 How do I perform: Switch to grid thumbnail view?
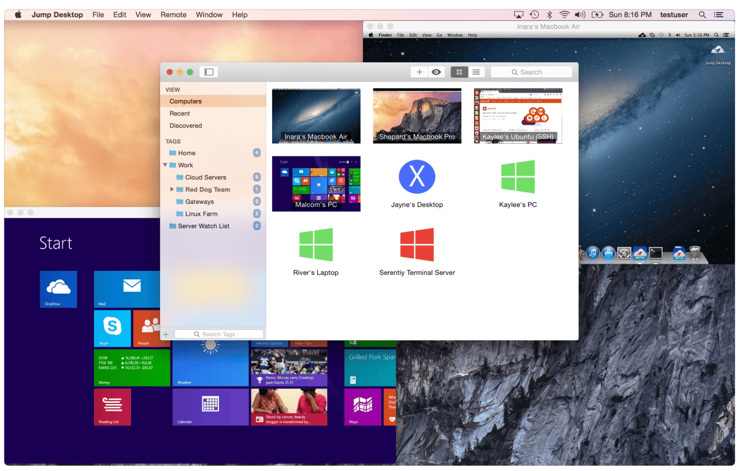tap(459, 72)
